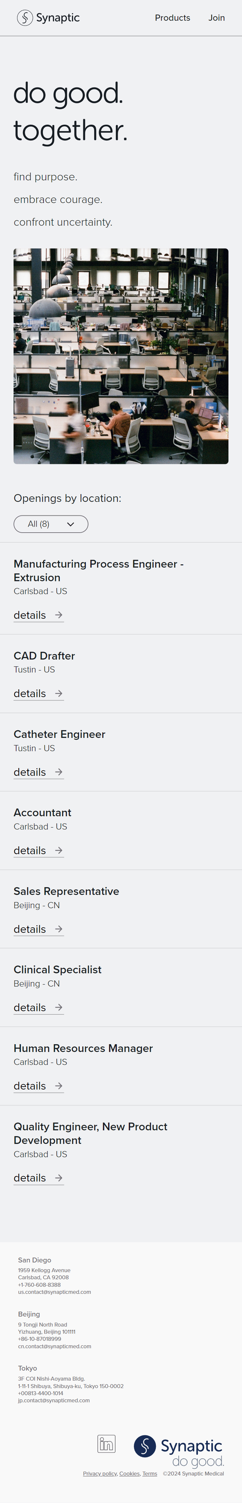The width and height of the screenshot is (242, 1503).
Task: Click the arrow beside CAD Drafter details
Action: tap(59, 693)
